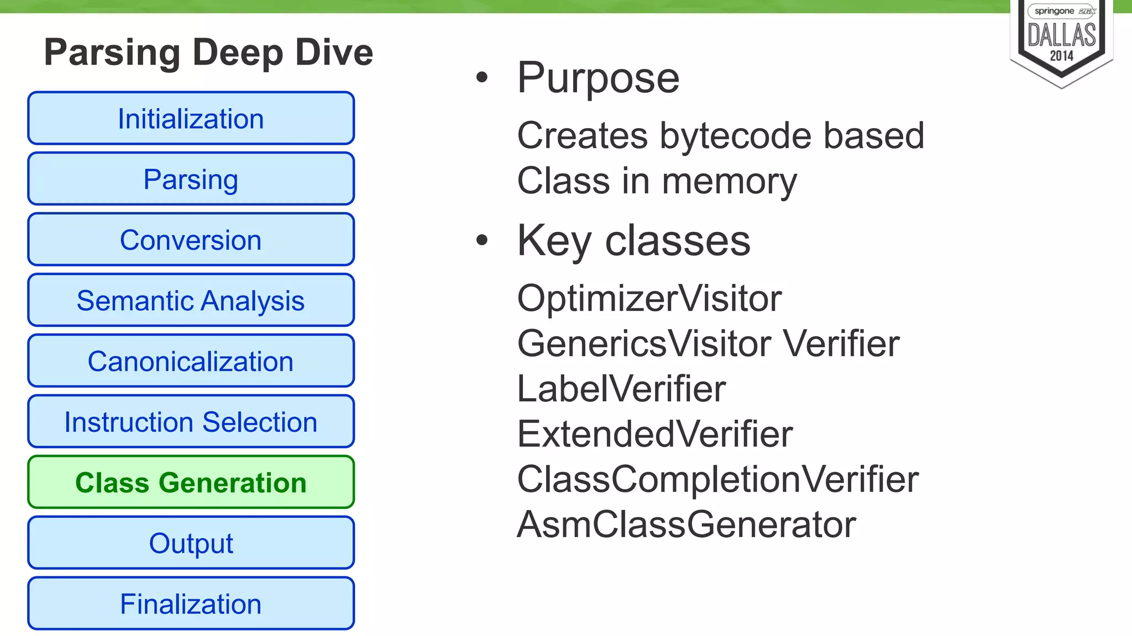Click the ClassCompletionVerifier class name
Screen dimensions: 1132x636
tap(717, 479)
